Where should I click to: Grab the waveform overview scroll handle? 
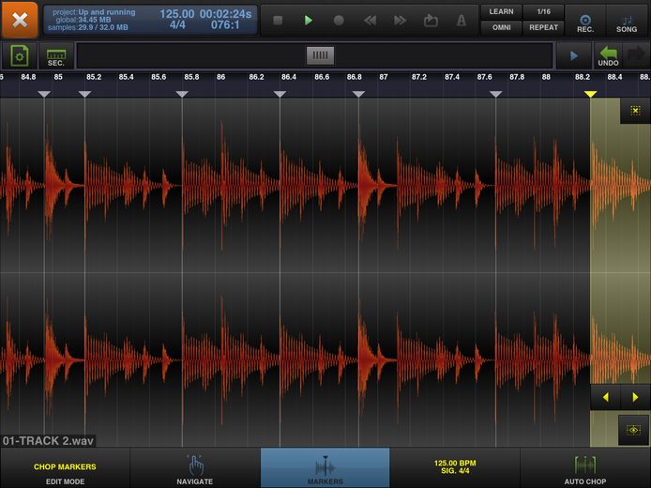coord(320,55)
